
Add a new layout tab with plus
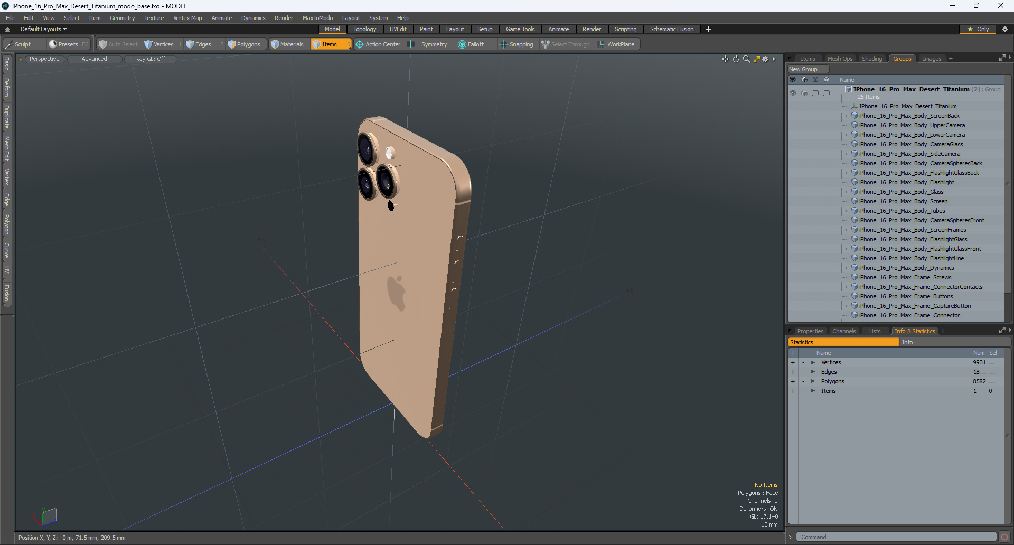coord(708,29)
